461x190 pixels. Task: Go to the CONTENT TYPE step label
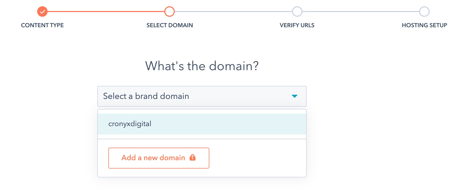[42, 25]
